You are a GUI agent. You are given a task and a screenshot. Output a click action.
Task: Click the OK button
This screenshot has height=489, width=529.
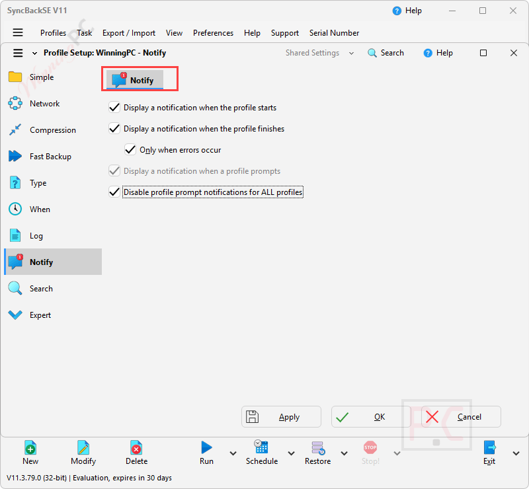pyautogui.click(x=371, y=417)
